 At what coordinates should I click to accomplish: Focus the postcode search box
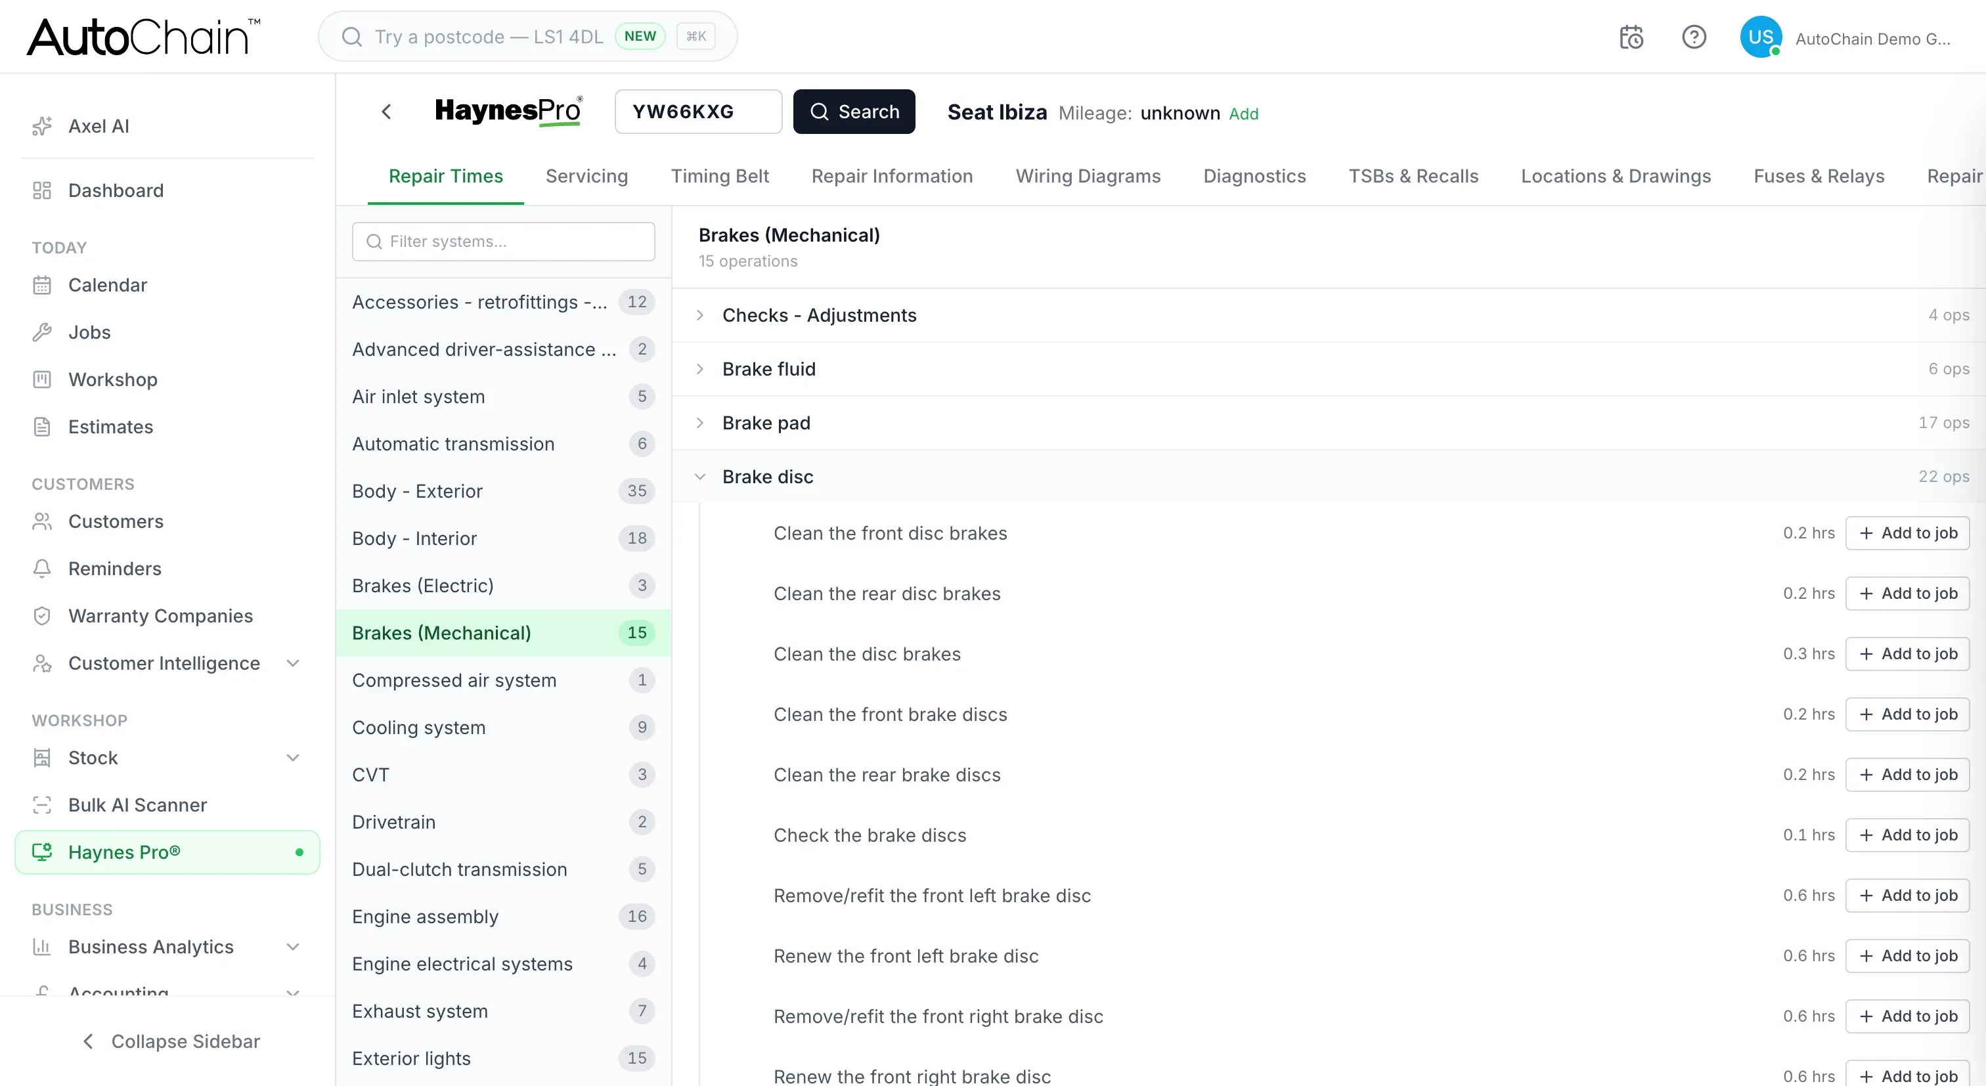tap(527, 36)
